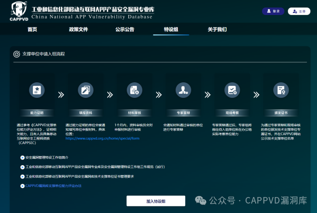Screen dimensions: 317x213
Task: Click the 颁发证书 certificate award icon
Action: click(281, 90)
